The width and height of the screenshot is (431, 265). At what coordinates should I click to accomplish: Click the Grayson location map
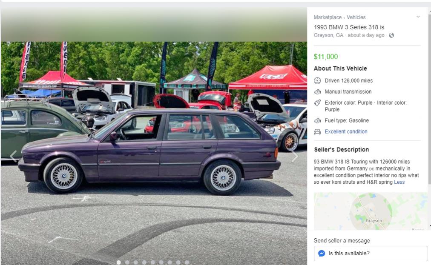(370, 211)
